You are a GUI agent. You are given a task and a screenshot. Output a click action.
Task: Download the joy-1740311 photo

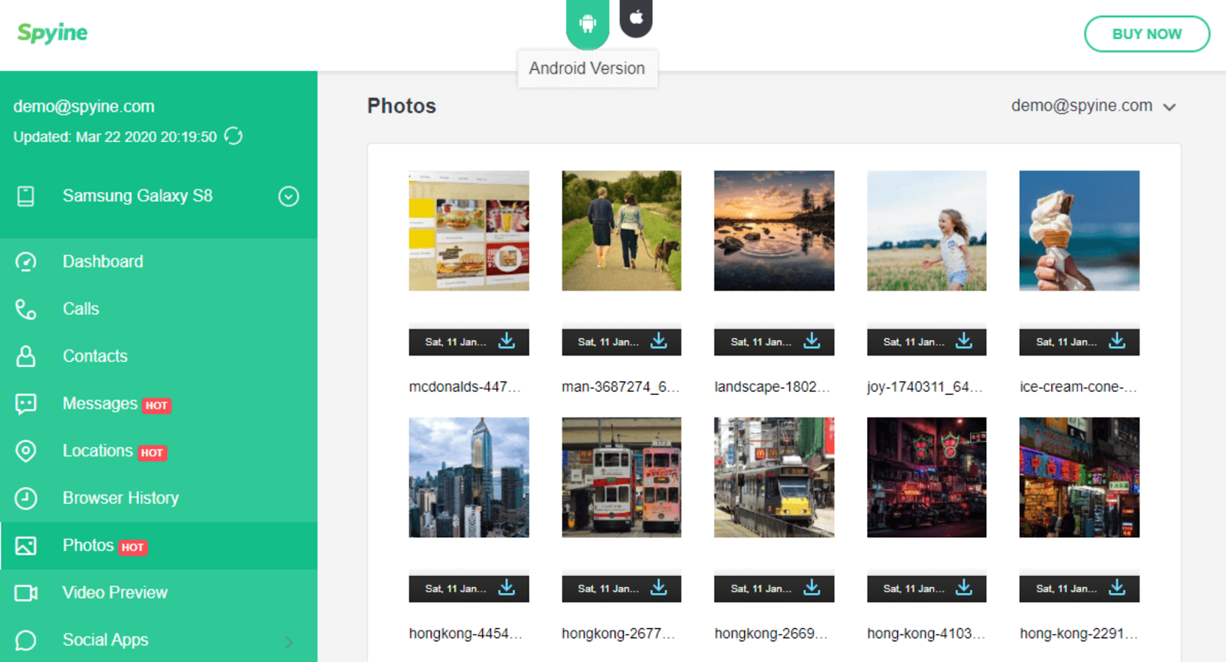coord(964,341)
